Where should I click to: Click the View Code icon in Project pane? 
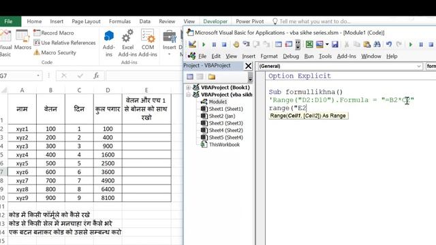[190, 77]
